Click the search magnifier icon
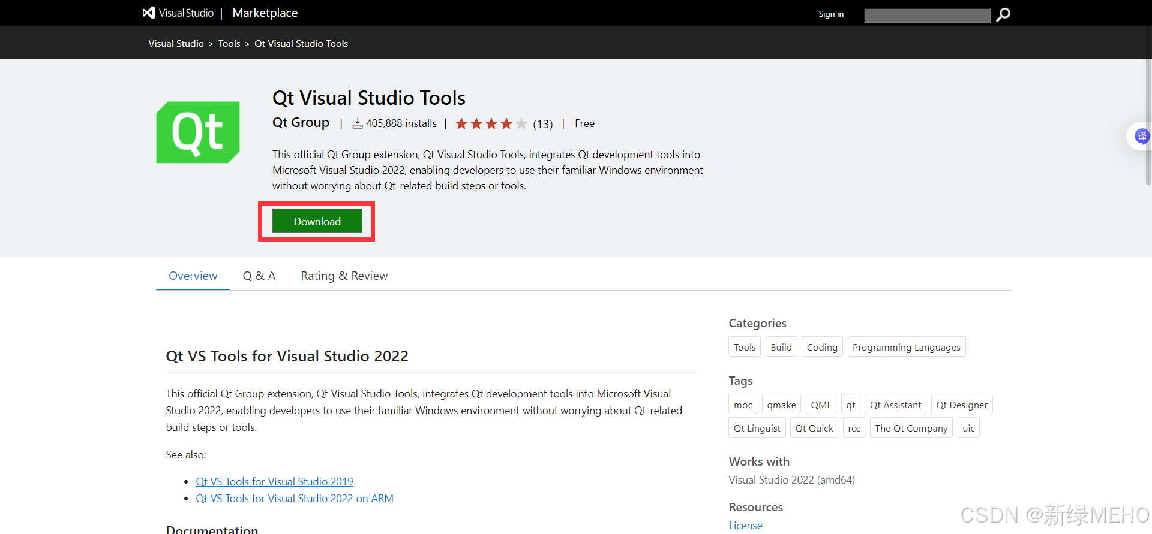The image size is (1152, 534). [1003, 14]
